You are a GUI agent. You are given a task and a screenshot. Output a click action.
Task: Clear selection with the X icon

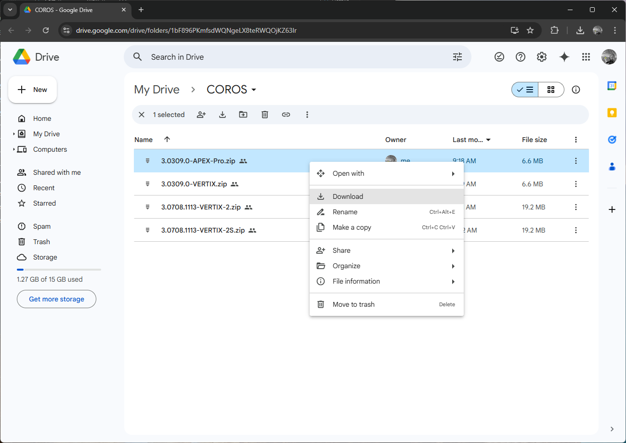142,115
